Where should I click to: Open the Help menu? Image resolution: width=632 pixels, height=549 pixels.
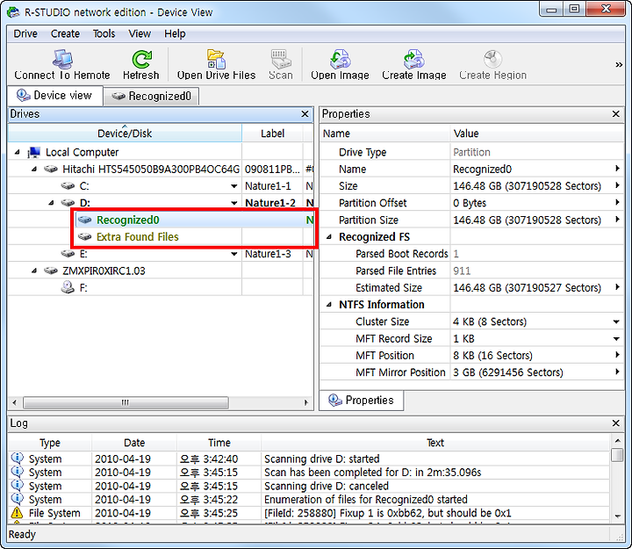(x=175, y=34)
